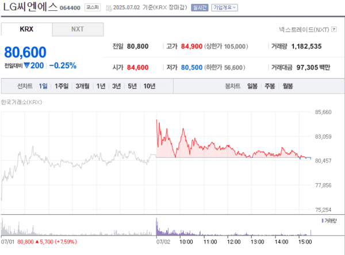The width and height of the screenshot is (345, 255).
Task: Click the 거래량 volume legend marker
Action: [322, 220]
